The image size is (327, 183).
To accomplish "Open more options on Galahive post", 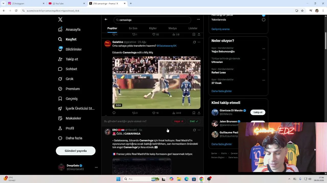I will [199, 42].
